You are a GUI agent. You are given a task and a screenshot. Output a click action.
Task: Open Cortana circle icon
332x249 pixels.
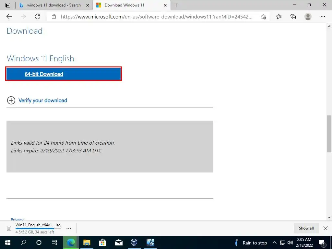39,243
